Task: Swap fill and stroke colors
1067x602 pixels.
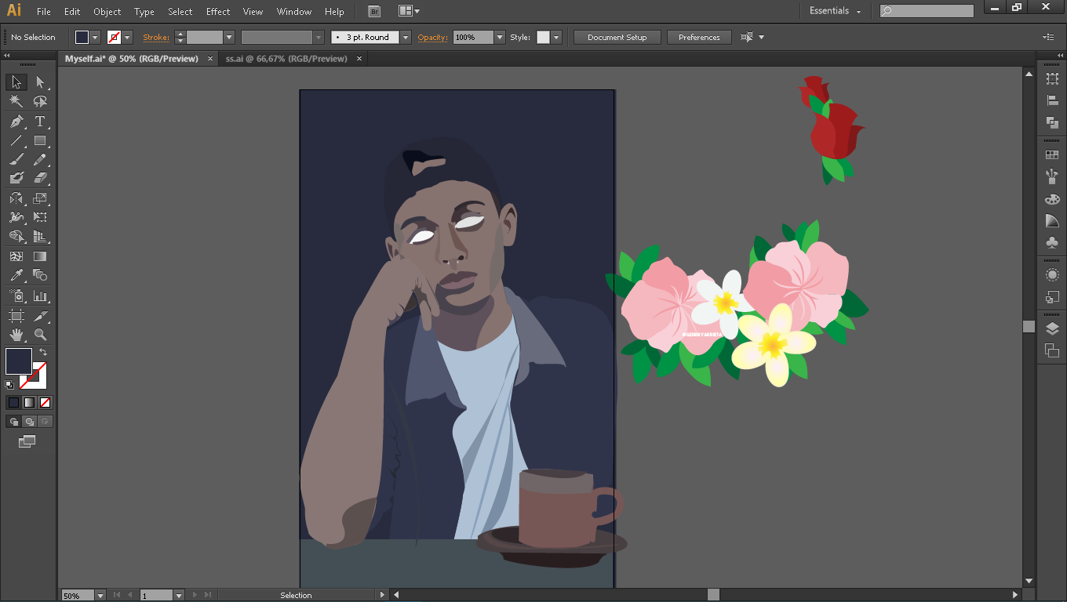Action: point(43,352)
